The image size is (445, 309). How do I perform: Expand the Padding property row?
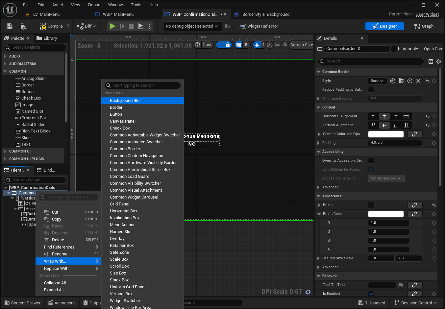(318, 143)
